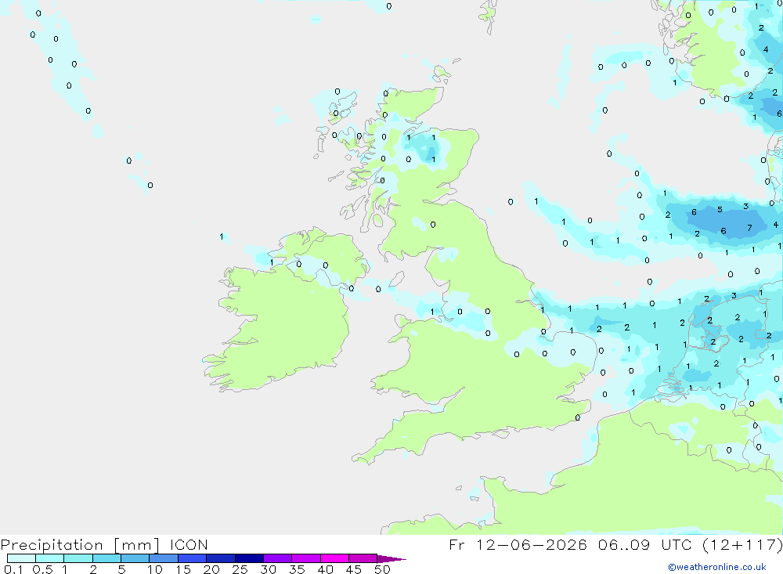Click the '7' precipitation value over the North Sea

749,228
